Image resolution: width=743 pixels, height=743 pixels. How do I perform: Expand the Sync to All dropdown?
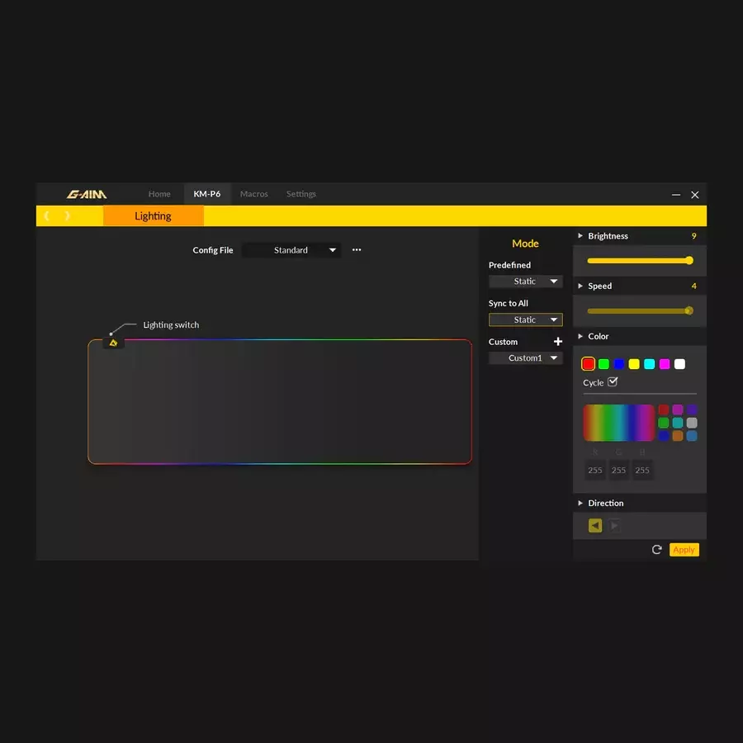[x=525, y=319]
